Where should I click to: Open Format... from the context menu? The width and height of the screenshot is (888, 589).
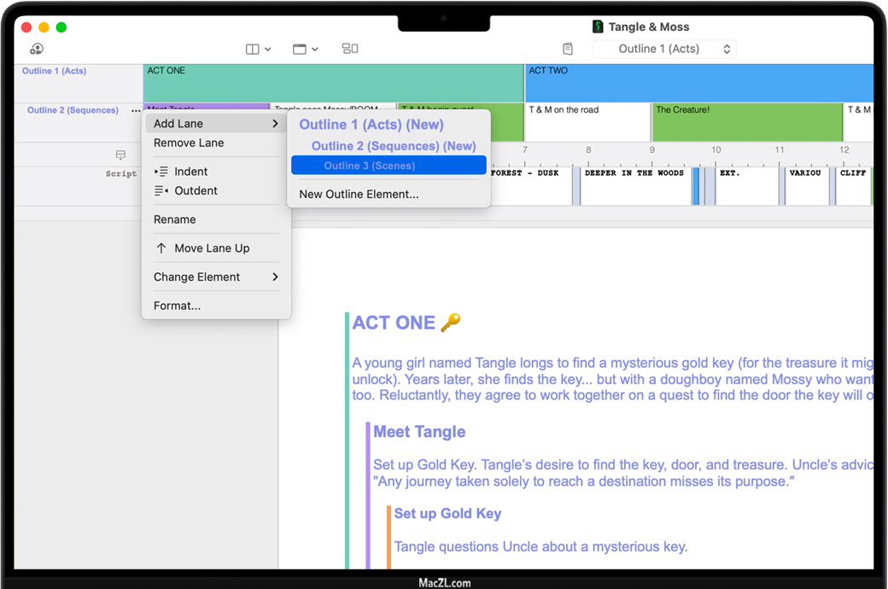(x=177, y=306)
